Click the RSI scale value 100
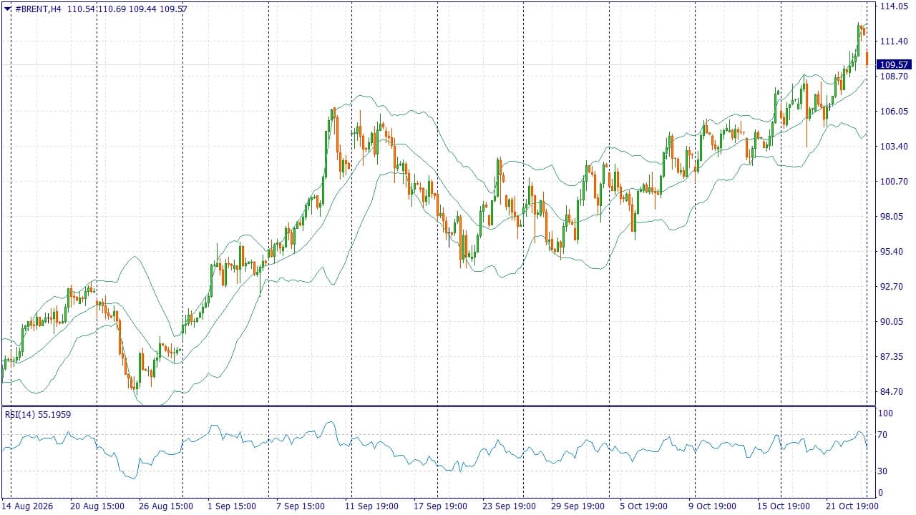916x515 pixels. [886, 413]
